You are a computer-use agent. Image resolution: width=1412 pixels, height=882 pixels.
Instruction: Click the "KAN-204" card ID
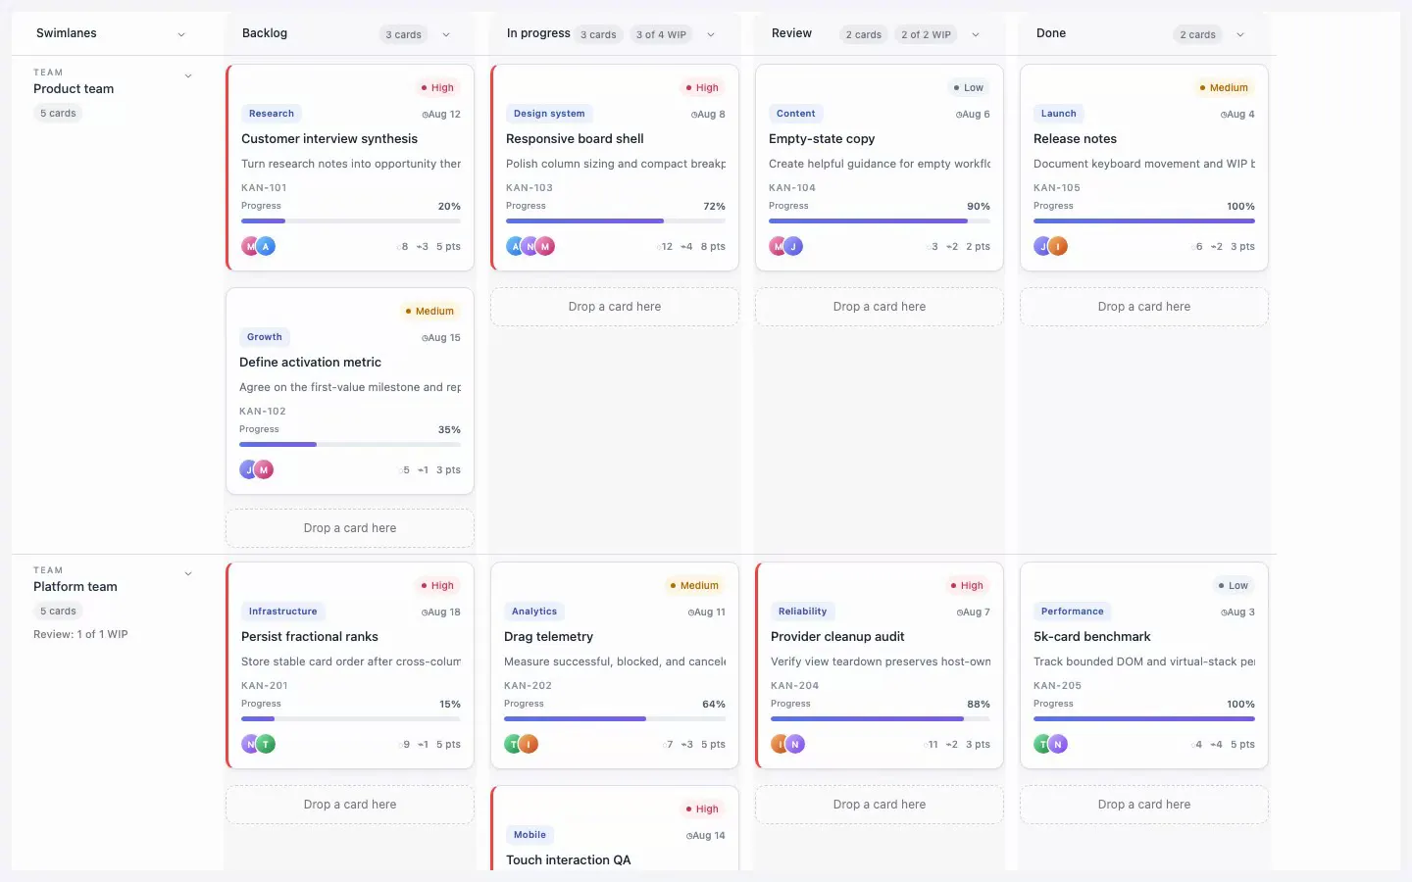pos(794,686)
